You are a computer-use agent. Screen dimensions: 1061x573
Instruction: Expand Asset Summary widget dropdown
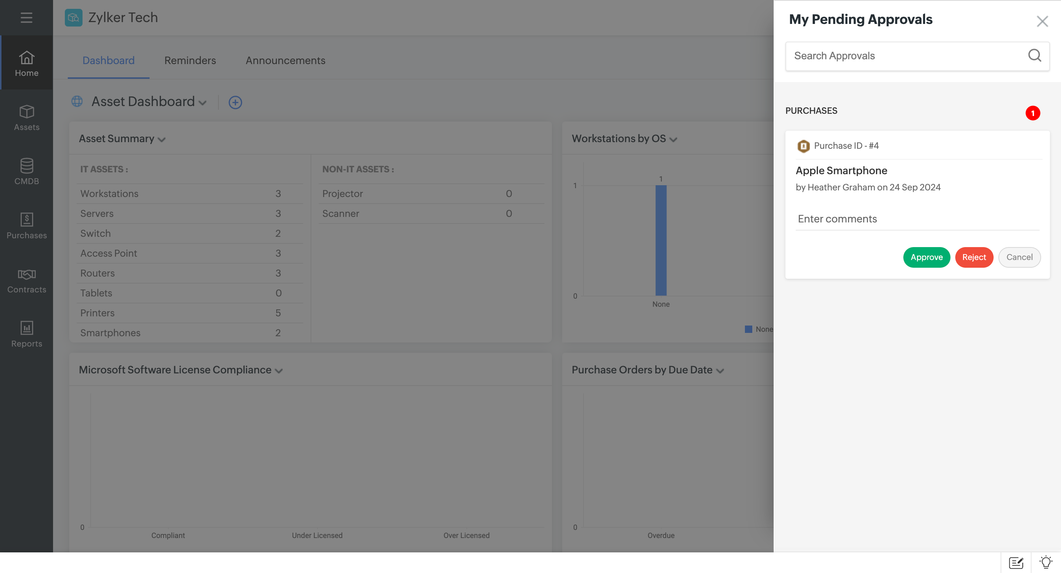point(161,140)
